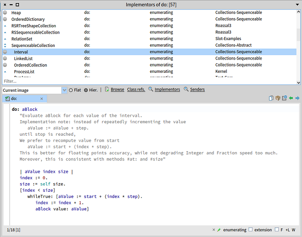The height and width of the screenshot is (237, 302).
Task: Select the Heap row
Action: coord(149,12)
